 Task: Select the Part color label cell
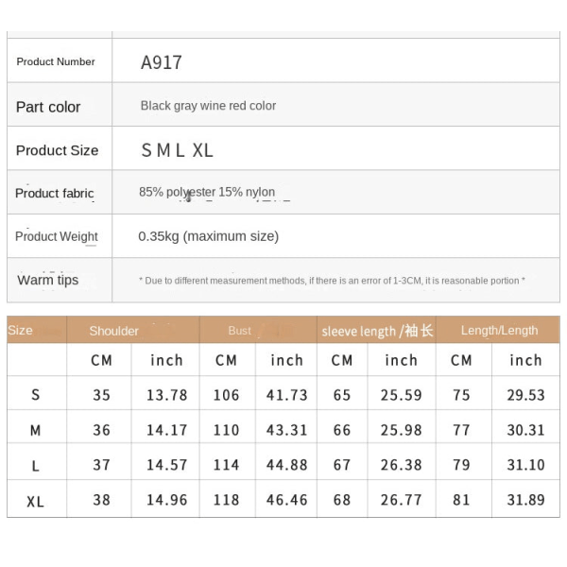point(60,105)
